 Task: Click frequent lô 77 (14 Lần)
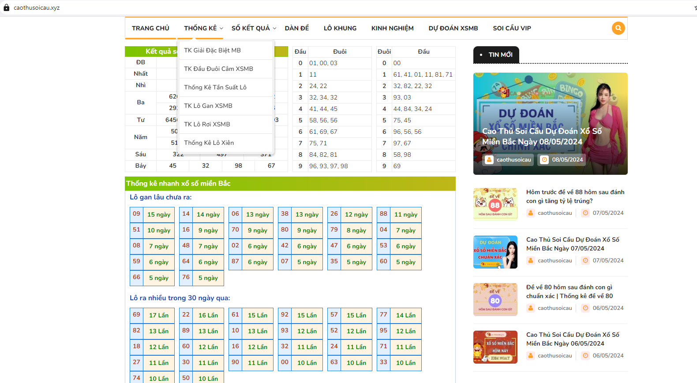[x=384, y=315]
